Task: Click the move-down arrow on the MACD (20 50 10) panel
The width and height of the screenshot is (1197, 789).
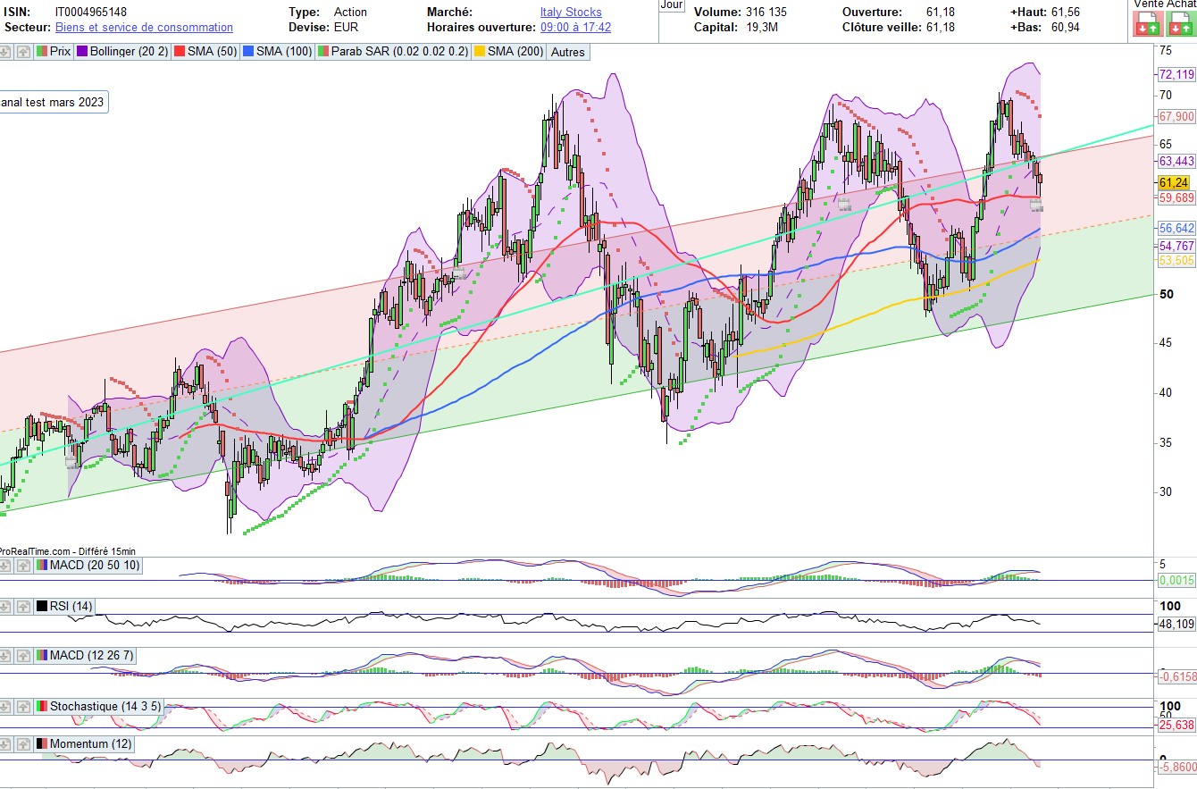Action: (6, 565)
